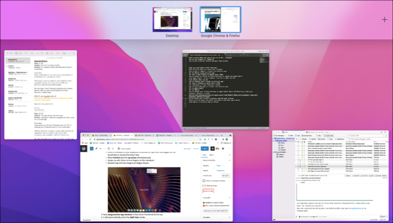Open the Yoast SEO icon beside settings gear
Viewport: 393px width, 223px height.
click(217, 148)
